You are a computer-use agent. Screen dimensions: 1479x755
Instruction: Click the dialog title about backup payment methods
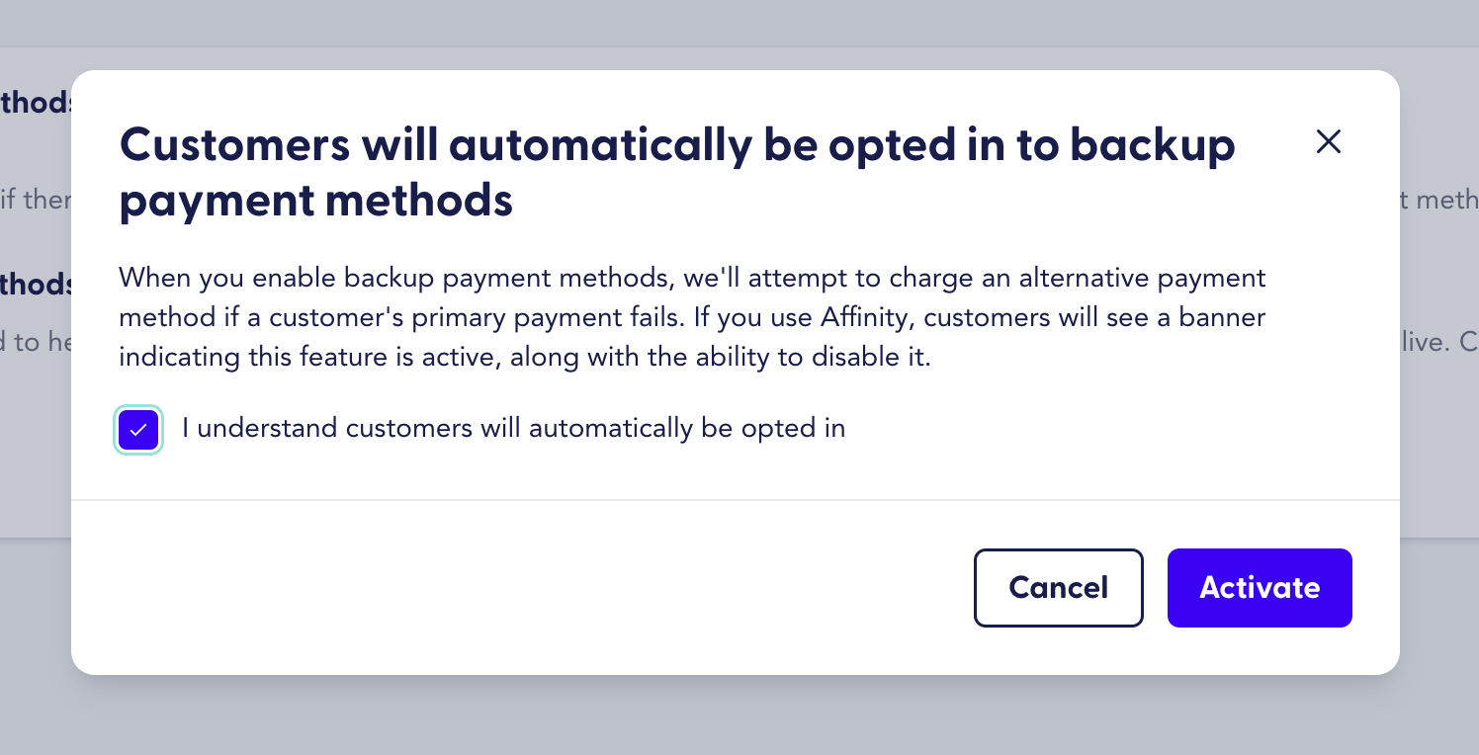(677, 172)
